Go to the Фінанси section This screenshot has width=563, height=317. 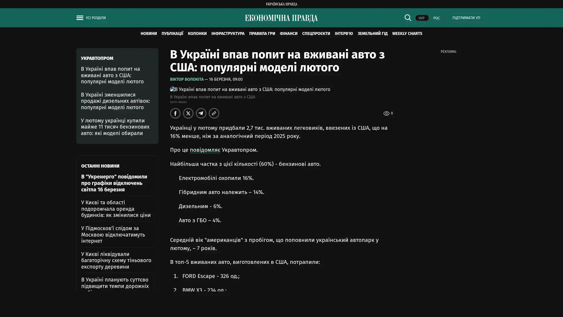point(288,33)
